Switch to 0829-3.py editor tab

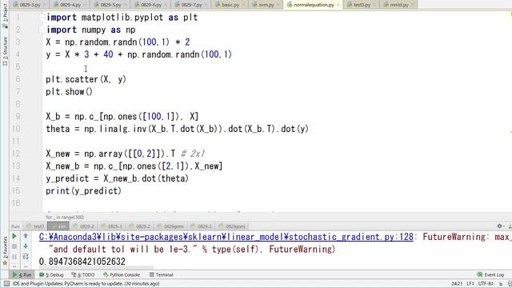point(30,5)
